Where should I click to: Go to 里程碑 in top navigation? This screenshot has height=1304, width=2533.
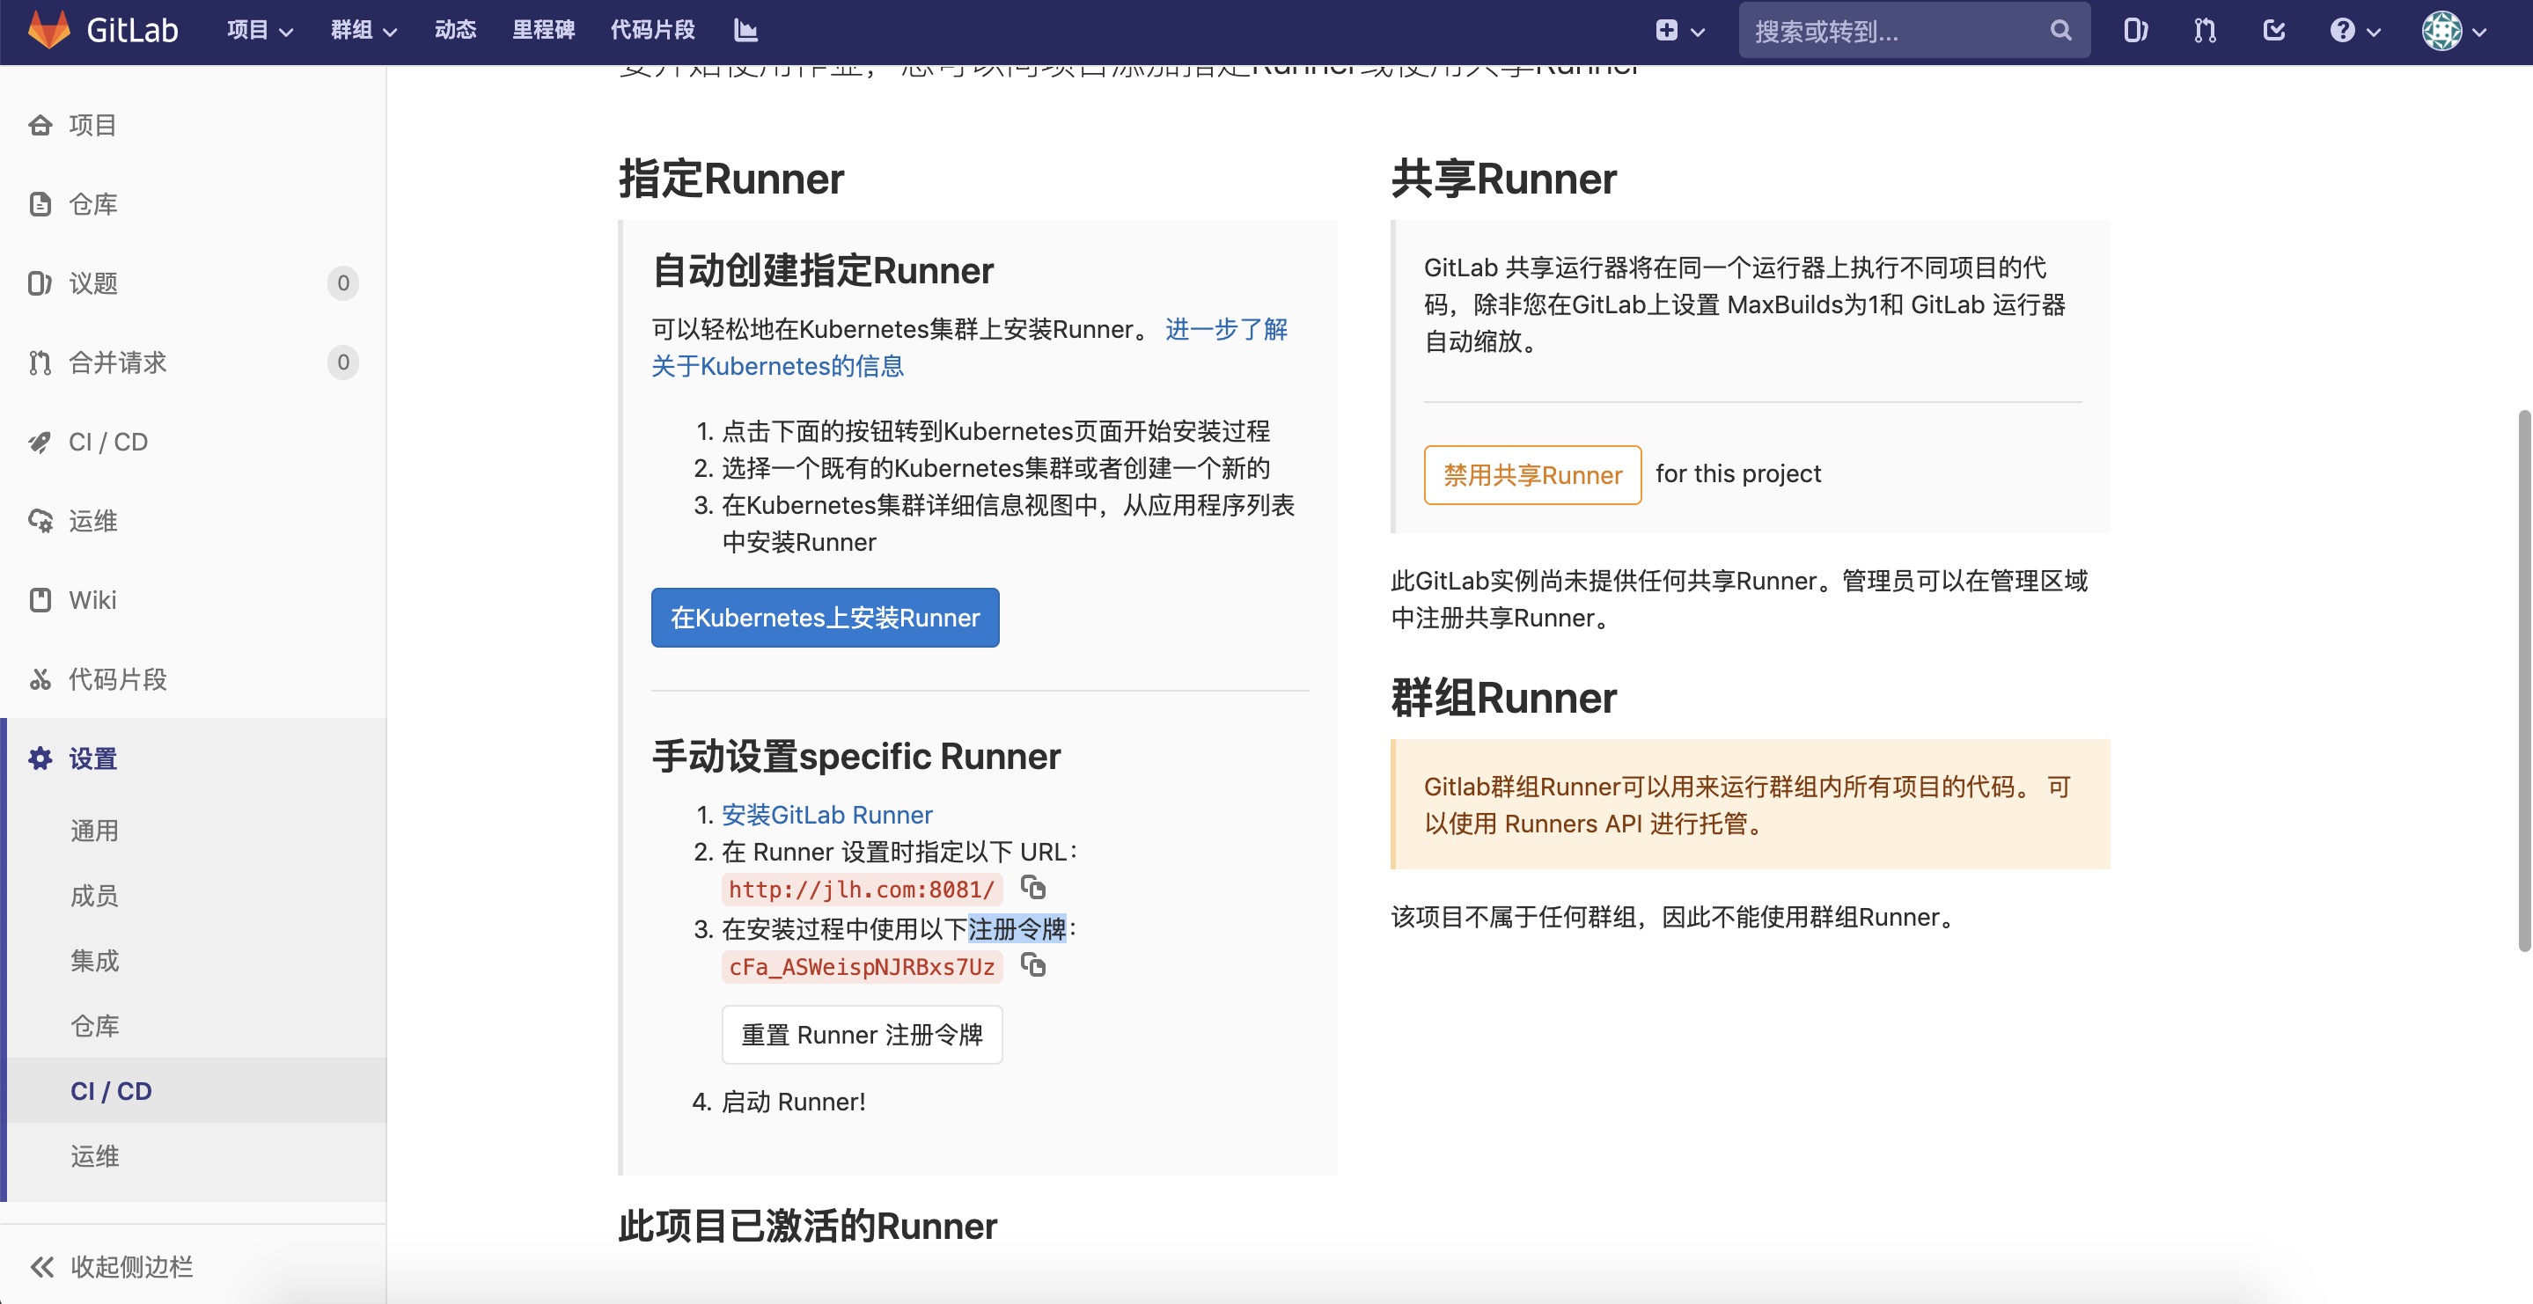coord(543,30)
